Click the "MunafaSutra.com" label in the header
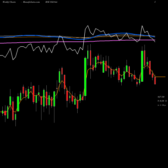The height and width of the screenshot is (168, 168). tap(31, 2)
